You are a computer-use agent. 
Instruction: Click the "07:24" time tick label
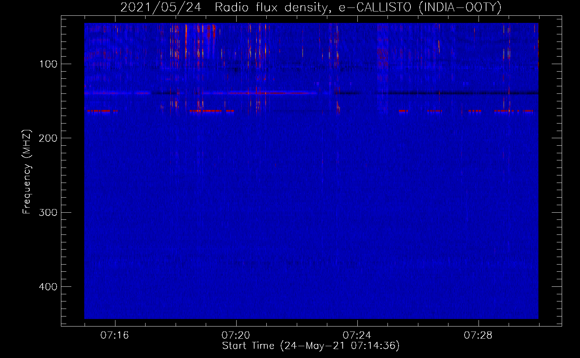pyautogui.click(x=357, y=335)
